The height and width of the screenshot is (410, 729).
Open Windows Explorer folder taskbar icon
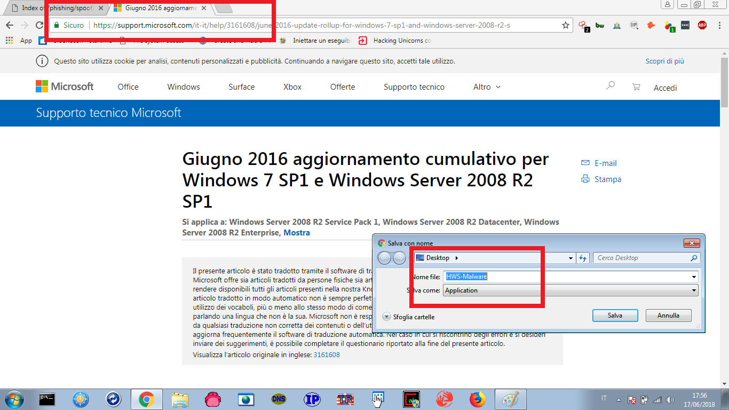pos(180,399)
